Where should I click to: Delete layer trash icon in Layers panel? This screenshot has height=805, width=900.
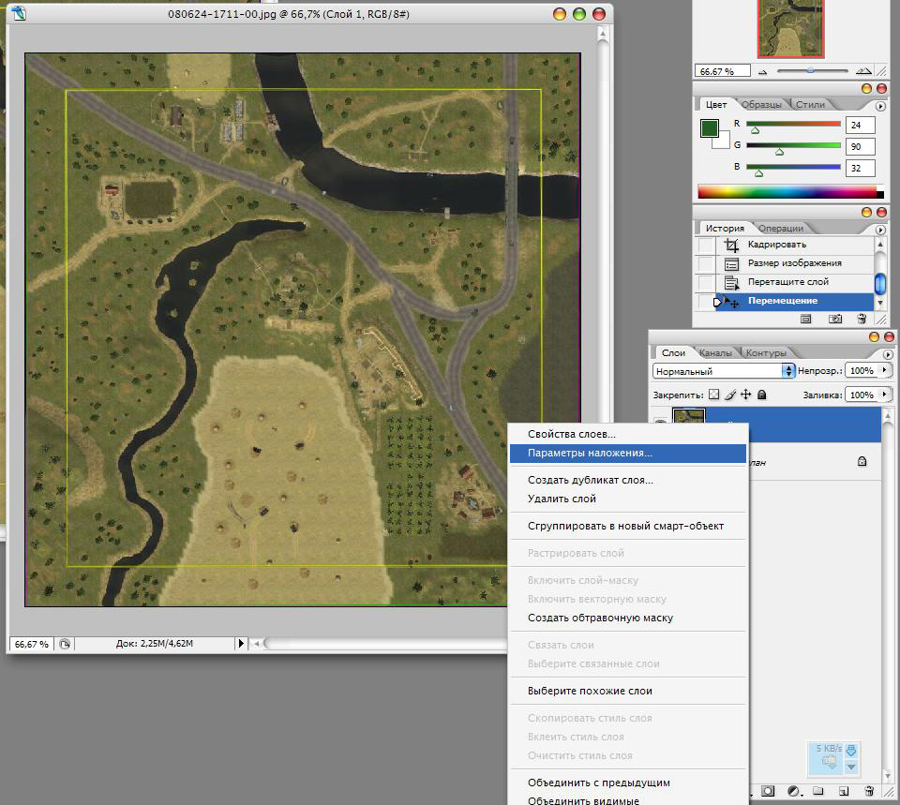[x=869, y=791]
